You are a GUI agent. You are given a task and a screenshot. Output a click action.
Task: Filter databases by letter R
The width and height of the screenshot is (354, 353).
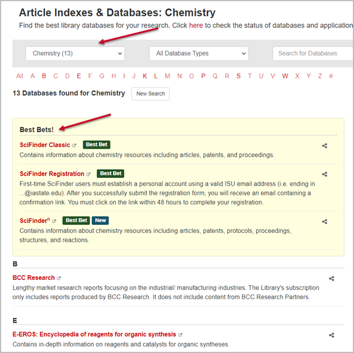[x=227, y=76]
